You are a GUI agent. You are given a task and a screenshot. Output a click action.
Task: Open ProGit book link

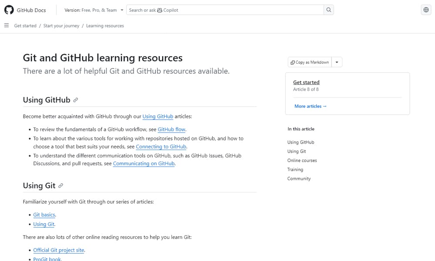click(47, 259)
